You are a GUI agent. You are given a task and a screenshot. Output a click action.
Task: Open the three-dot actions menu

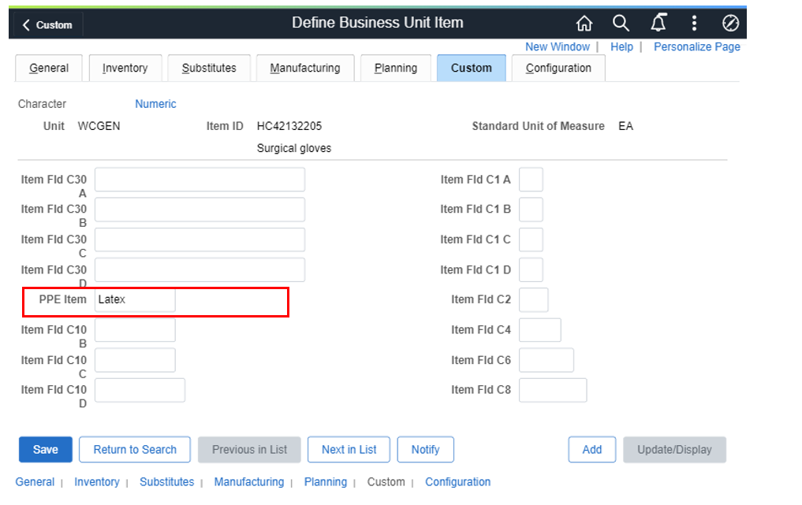pos(694,24)
